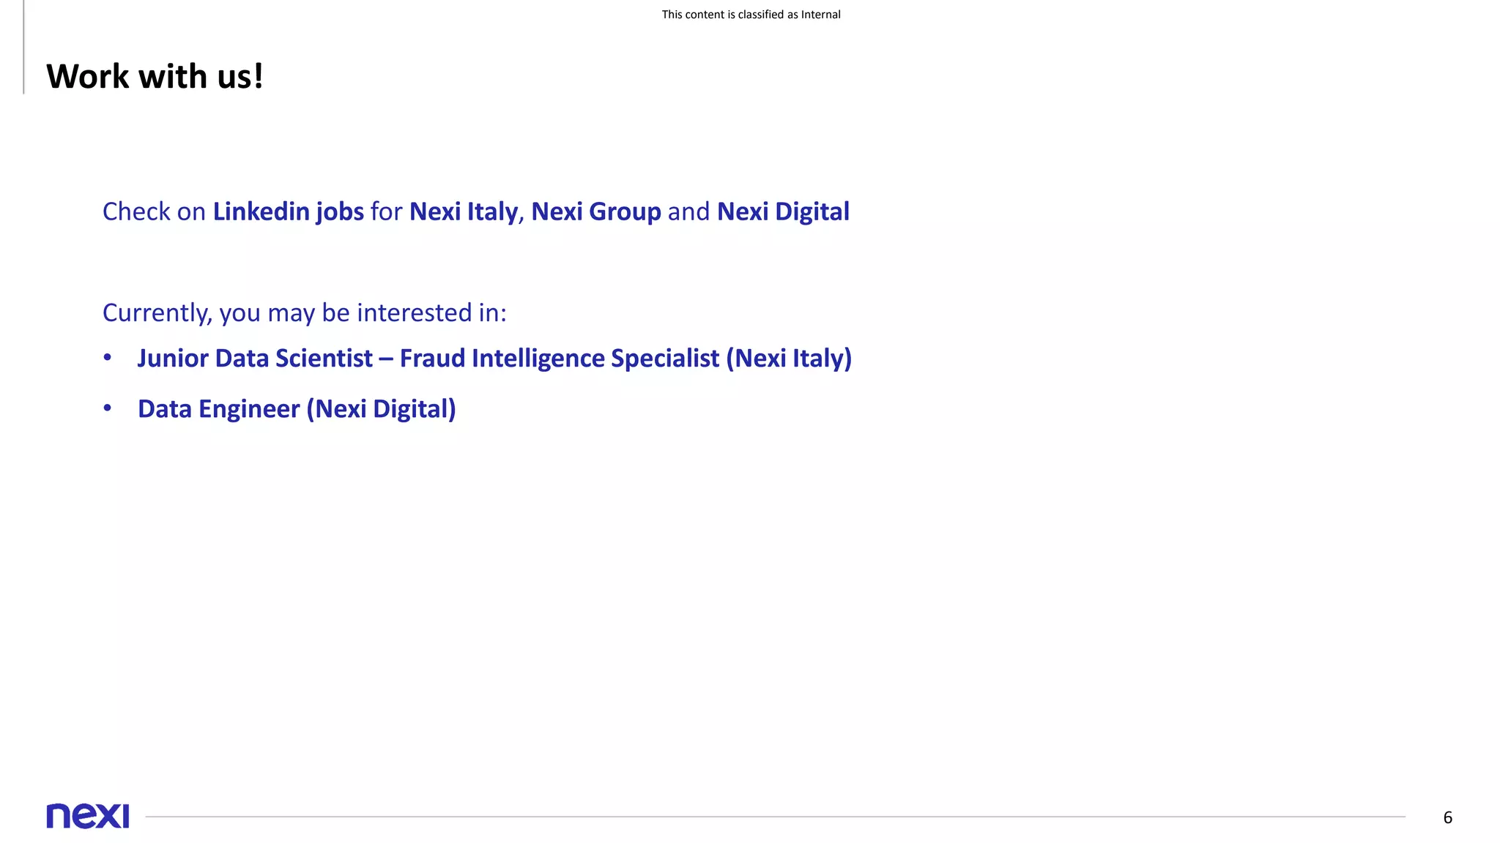Click the 'Nexi Italy' bold text in the first line
The width and height of the screenshot is (1500, 843).
click(x=464, y=211)
